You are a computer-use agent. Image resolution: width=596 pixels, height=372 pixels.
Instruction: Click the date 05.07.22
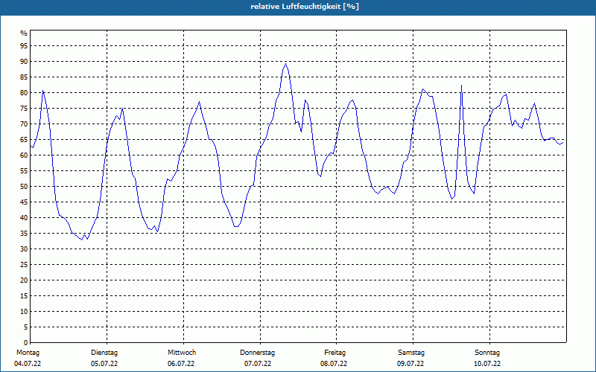click(x=104, y=364)
